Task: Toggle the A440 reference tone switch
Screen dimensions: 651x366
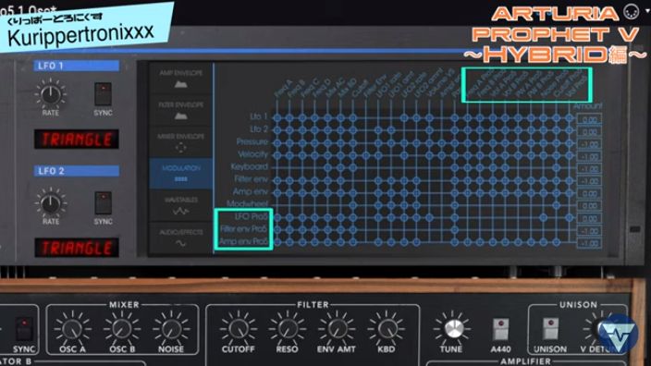Action: 500,329
